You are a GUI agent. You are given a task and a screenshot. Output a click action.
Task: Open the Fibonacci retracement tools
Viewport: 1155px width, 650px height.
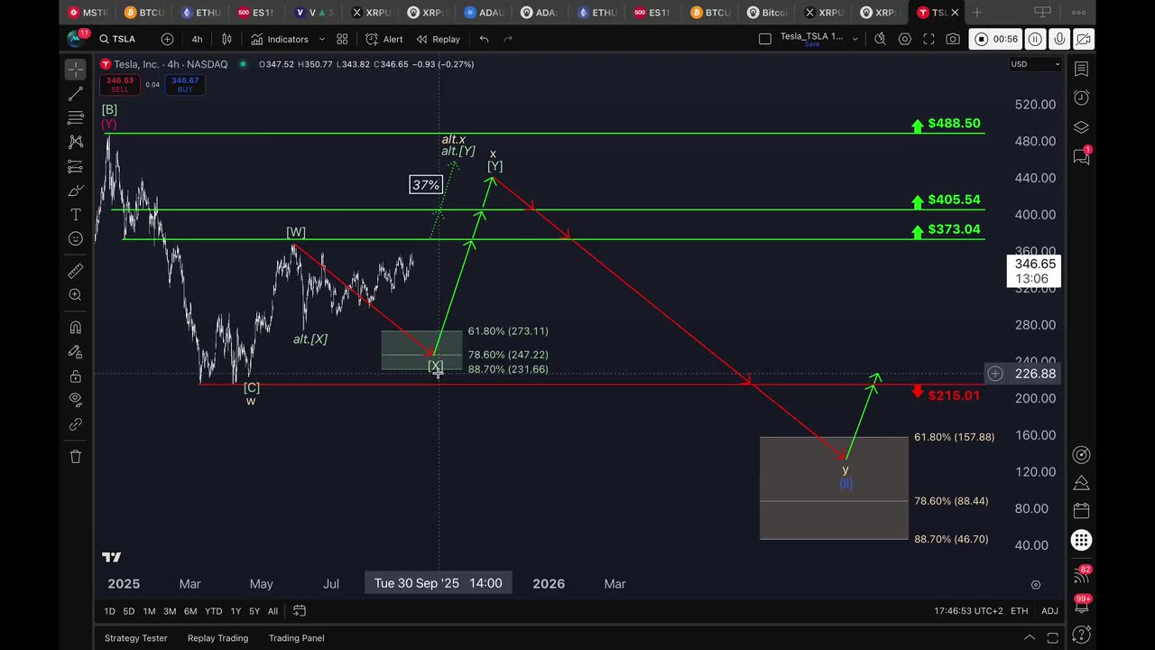coord(76,117)
